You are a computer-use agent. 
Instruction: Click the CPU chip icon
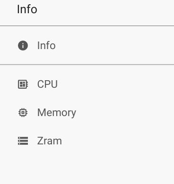point(23,84)
